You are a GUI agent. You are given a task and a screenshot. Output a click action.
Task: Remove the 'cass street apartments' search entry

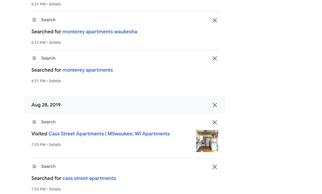215,167
